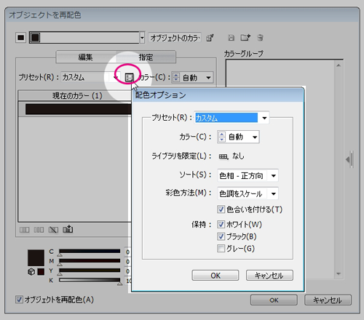Open the Sort (S) hue-forward dropdown
The width and height of the screenshot is (364, 320).
(x=274, y=175)
